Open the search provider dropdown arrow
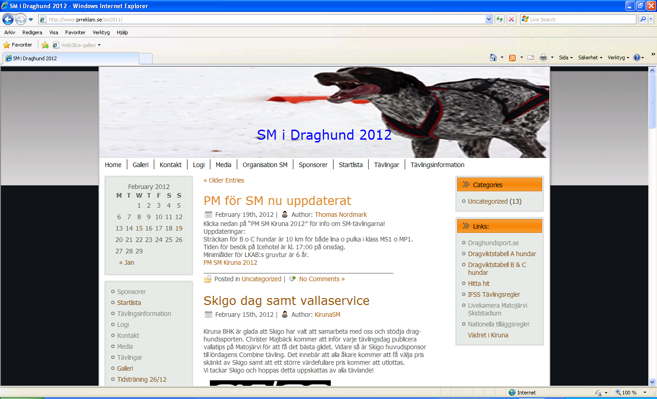This screenshot has height=399, width=657. click(651, 19)
